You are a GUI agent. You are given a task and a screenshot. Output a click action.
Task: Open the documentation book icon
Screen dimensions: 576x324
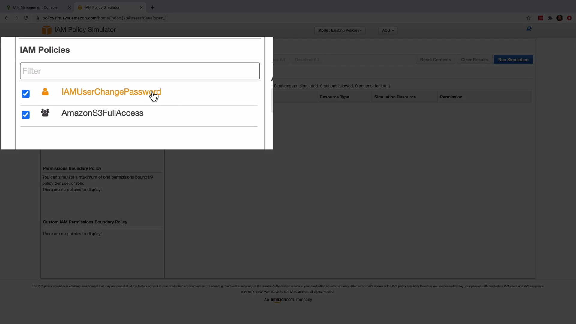(x=529, y=29)
